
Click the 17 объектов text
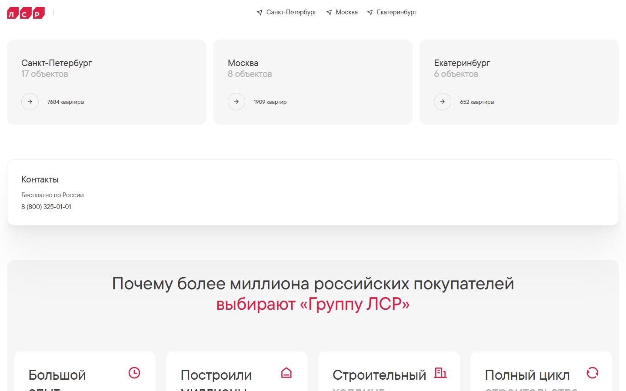pyautogui.click(x=45, y=74)
